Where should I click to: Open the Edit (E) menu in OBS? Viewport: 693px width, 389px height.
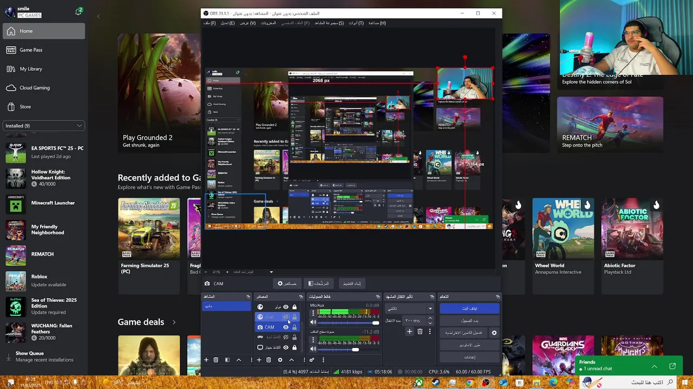(227, 23)
